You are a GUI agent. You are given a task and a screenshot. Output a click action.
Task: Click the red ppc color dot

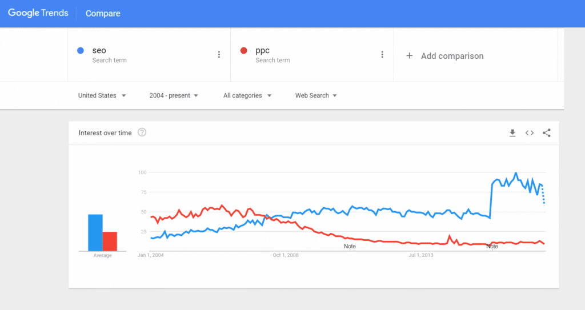click(x=243, y=50)
